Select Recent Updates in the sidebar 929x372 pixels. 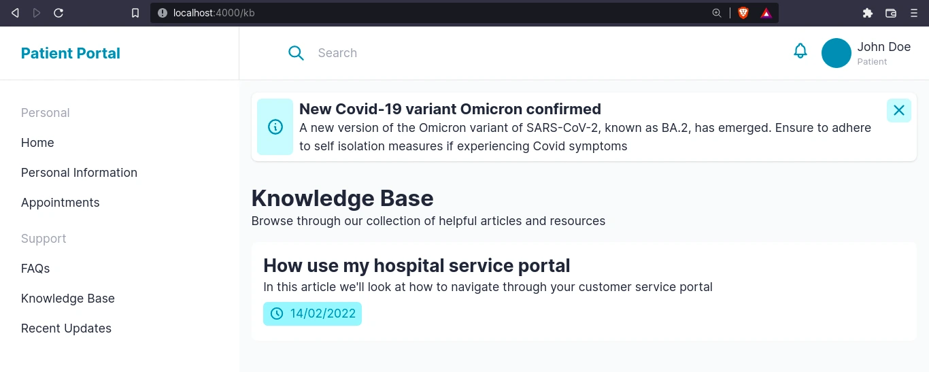coord(66,328)
